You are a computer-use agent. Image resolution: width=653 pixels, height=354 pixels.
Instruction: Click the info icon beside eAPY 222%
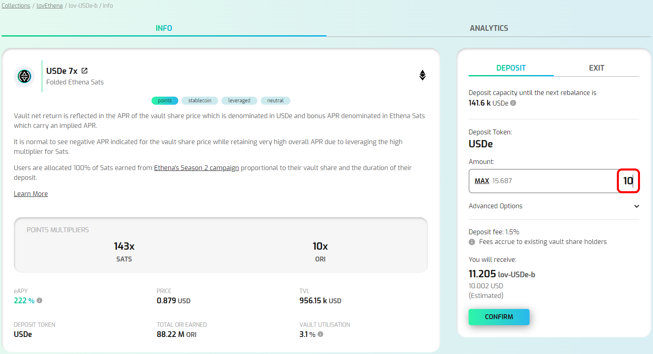click(x=39, y=300)
